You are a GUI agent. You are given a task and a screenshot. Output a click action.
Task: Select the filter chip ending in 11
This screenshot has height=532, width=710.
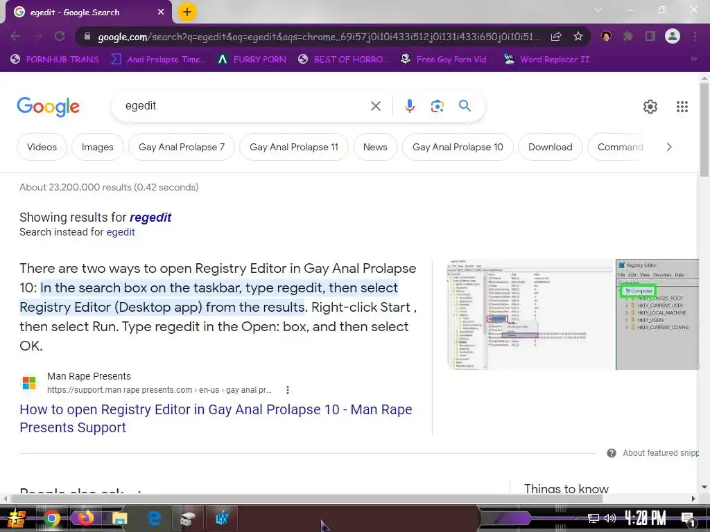(293, 147)
